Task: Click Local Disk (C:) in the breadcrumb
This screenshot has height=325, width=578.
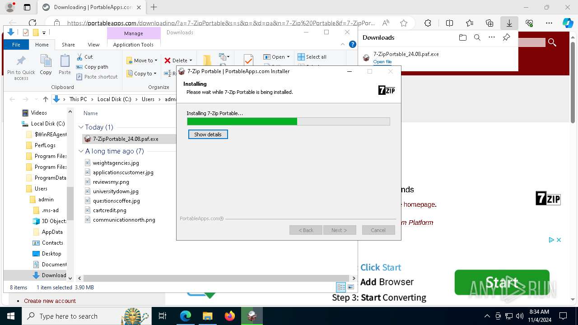Action: point(114,99)
